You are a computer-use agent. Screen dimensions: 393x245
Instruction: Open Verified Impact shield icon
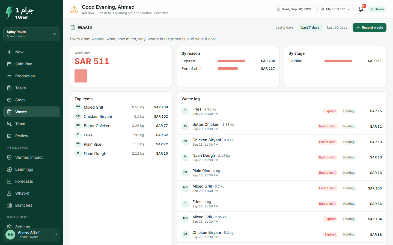click(x=9, y=157)
